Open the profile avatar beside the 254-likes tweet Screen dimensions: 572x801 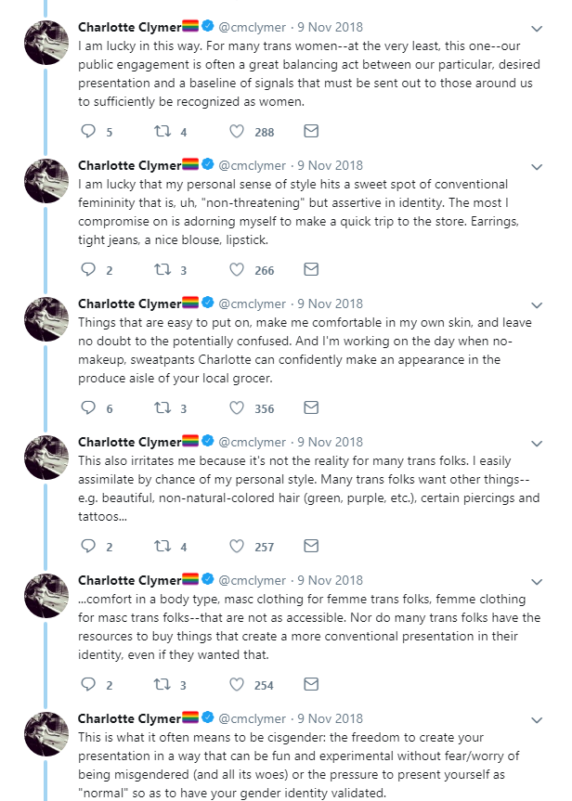click(x=46, y=596)
